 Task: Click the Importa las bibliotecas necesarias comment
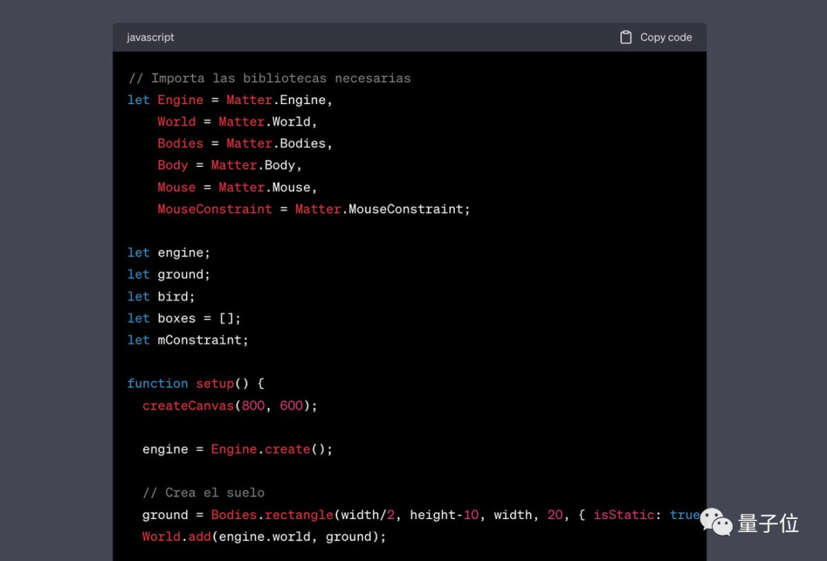(269, 78)
